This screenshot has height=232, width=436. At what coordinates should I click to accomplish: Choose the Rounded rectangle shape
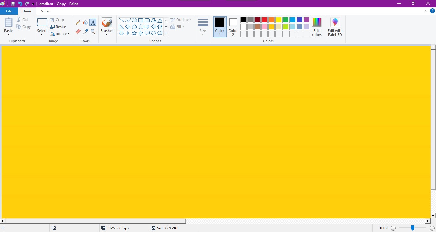point(147,20)
